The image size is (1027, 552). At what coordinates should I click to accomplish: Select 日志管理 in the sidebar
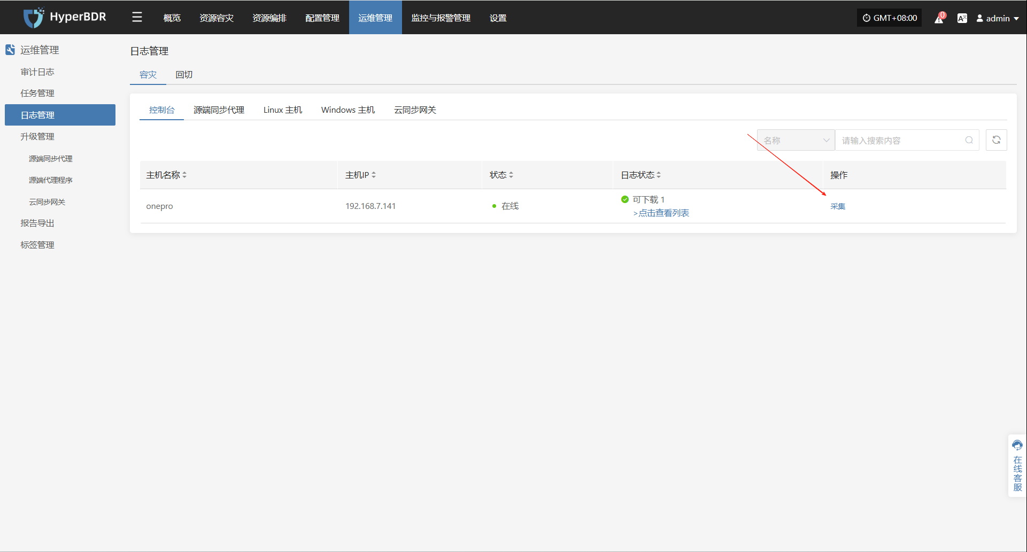click(x=60, y=115)
